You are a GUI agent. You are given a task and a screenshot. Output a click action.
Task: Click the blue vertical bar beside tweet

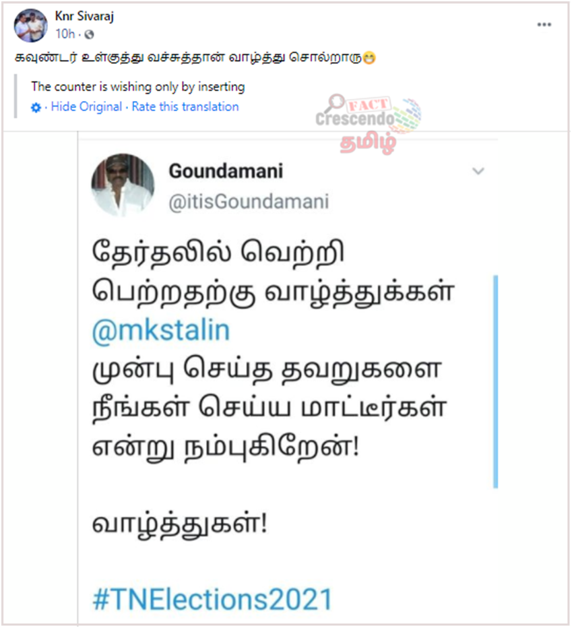click(x=495, y=381)
